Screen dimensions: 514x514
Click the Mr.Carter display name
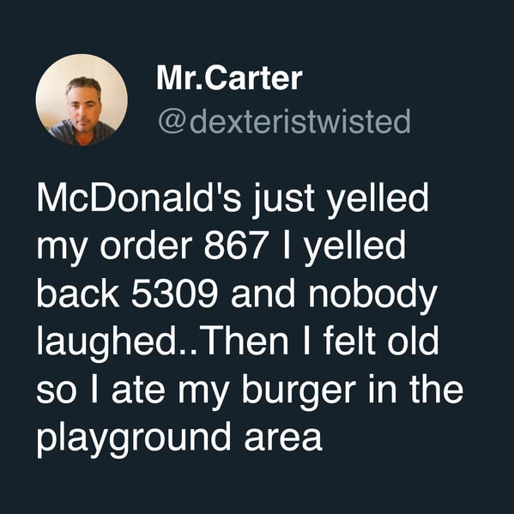(x=229, y=78)
